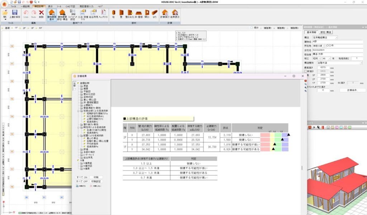Image resolution: width=367 pixels, height=215 pixels.
Task: Click the すべて ON button
Action: click(x=82, y=177)
